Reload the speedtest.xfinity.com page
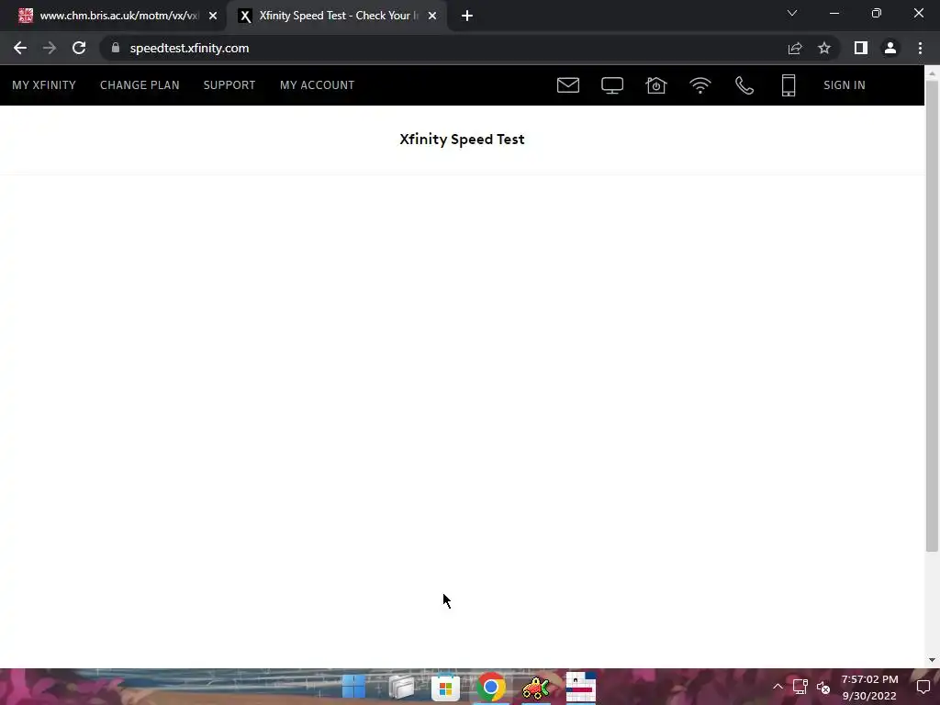The height and width of the screenshot is (705, 940). (x=79, y=48)
